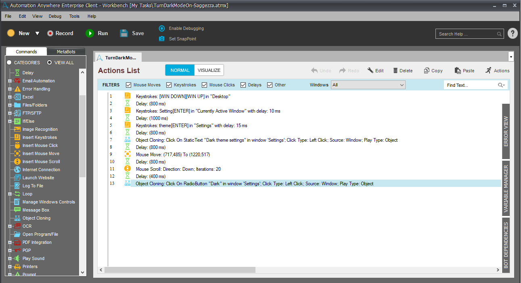Select the Insert Mouse Click command icon
Viewport: 521px width, 283px height.
(x=17, y=145)
